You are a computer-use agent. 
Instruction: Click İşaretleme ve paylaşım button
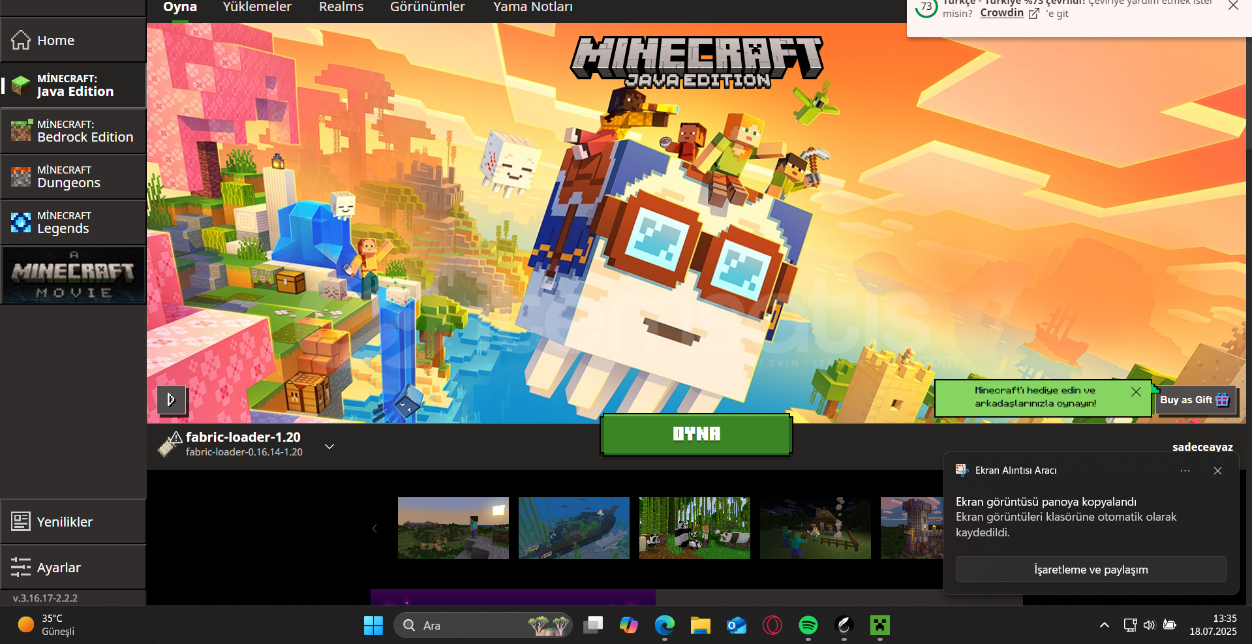pyautogui.click(x=1091, y=570)
